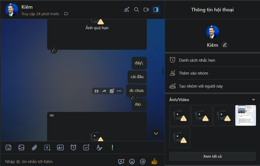The image size is (260, 166).
Task: Click the send image icon
Action: 21,148
